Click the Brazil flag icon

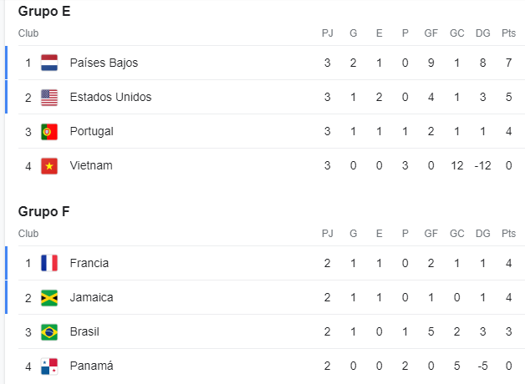[x=49, y=332]
